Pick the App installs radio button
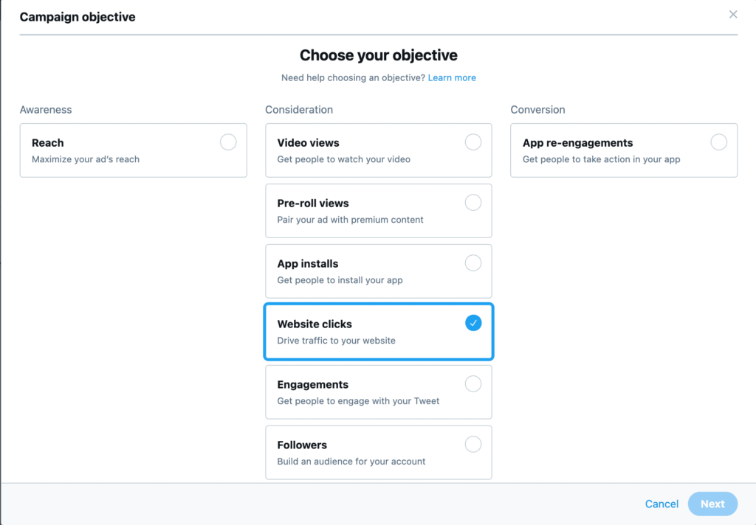Viewport: 756px width, 525px height. (x=473, y=263)
